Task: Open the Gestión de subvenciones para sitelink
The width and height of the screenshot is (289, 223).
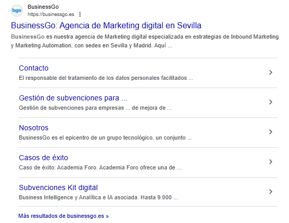Action: [73, 98]
